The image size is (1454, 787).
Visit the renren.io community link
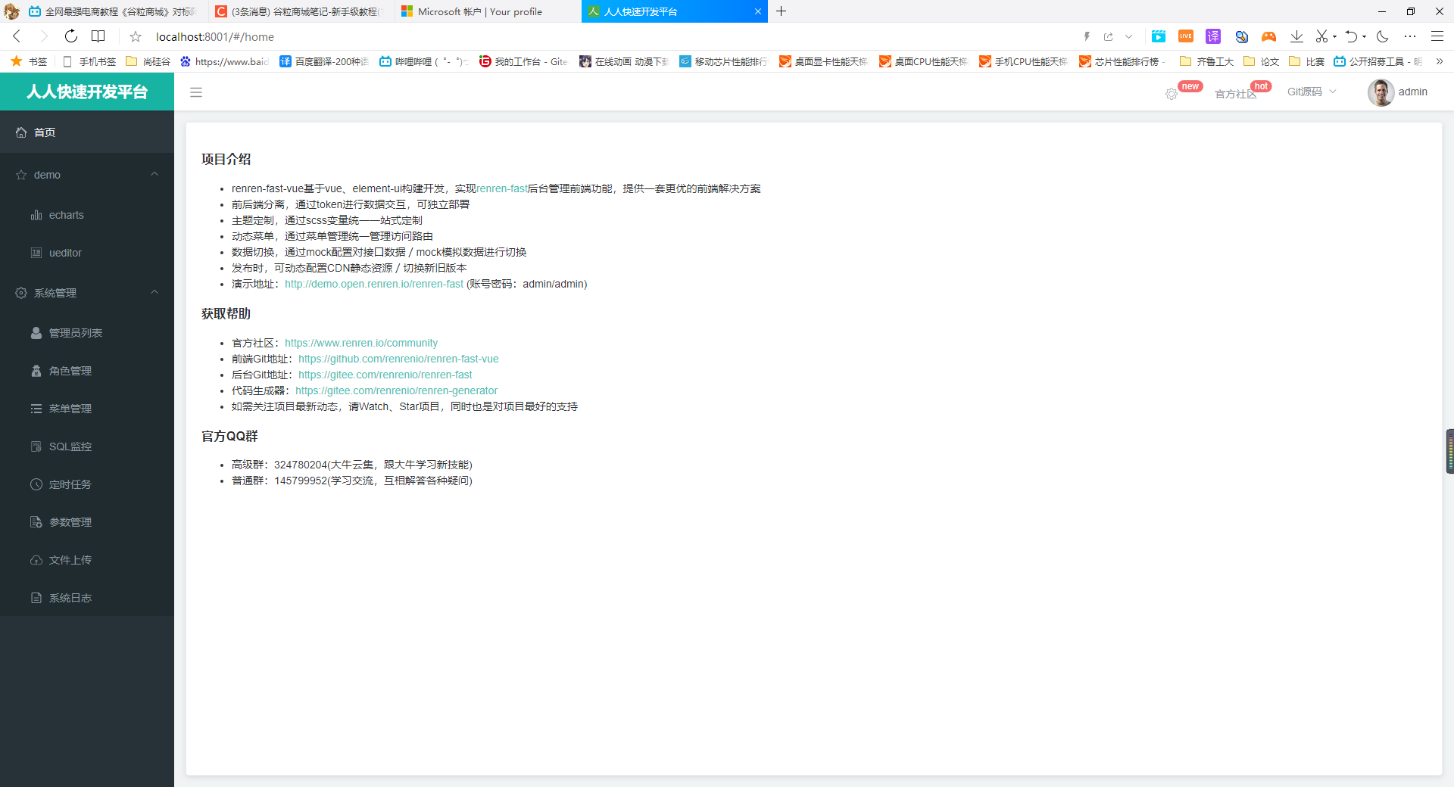[x=361, y=343]
